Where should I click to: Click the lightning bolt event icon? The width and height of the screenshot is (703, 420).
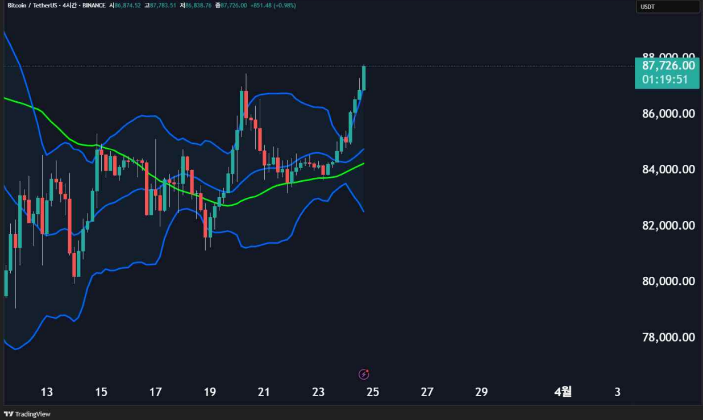[364, 374]
